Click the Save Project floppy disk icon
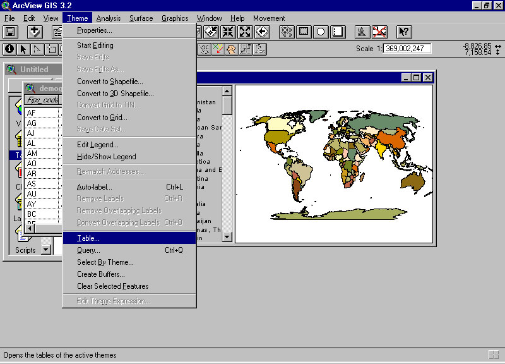Image resolution: width=505 pixels, height=364 pixels. coord(10,32)
